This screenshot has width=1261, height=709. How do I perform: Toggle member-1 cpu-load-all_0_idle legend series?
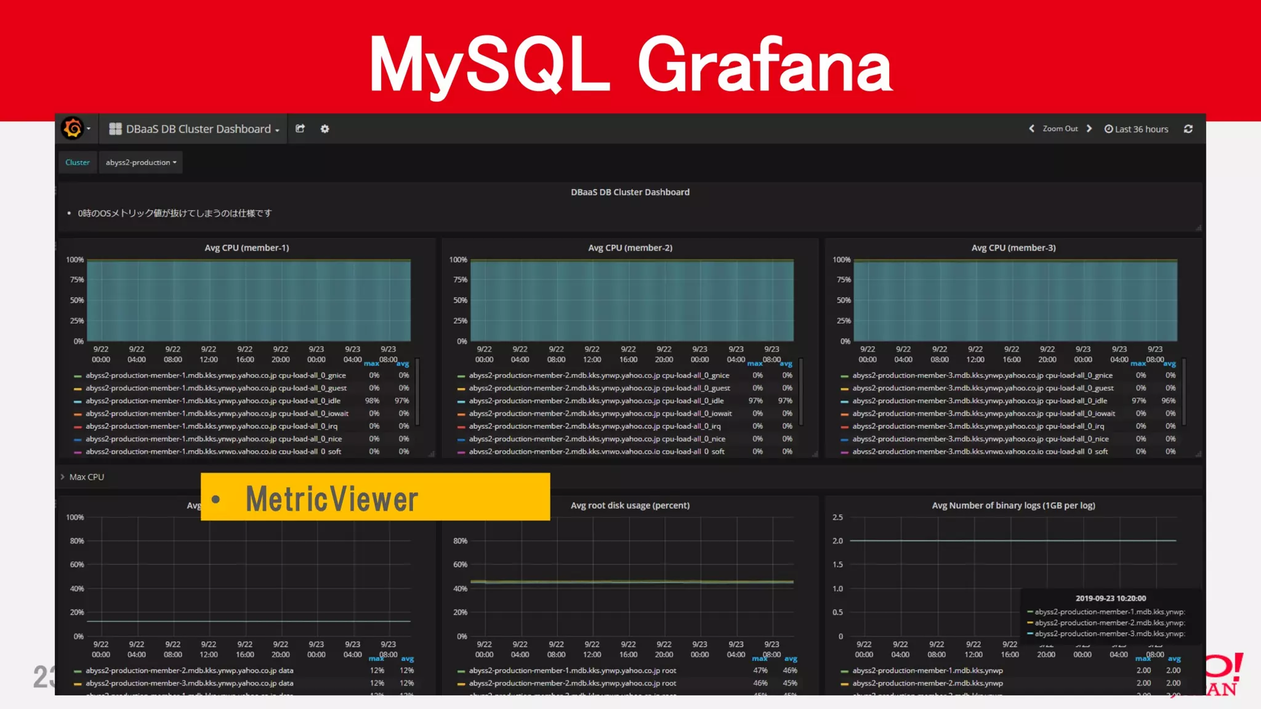212,401
